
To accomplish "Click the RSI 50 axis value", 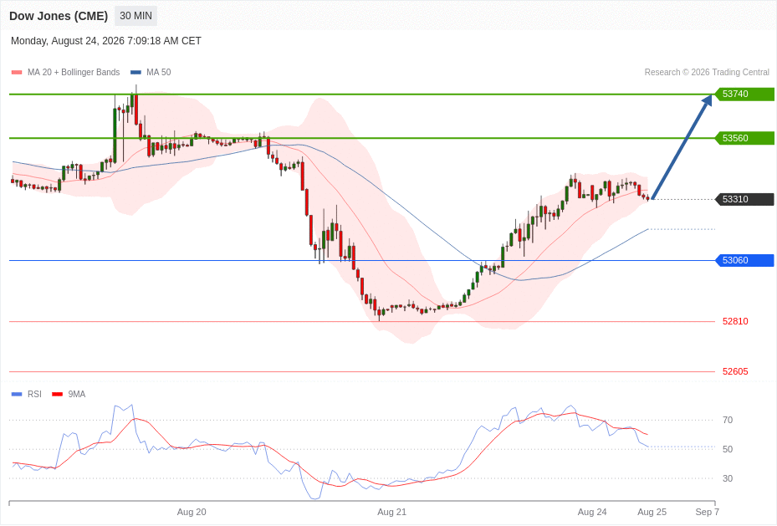I will 728,449.
